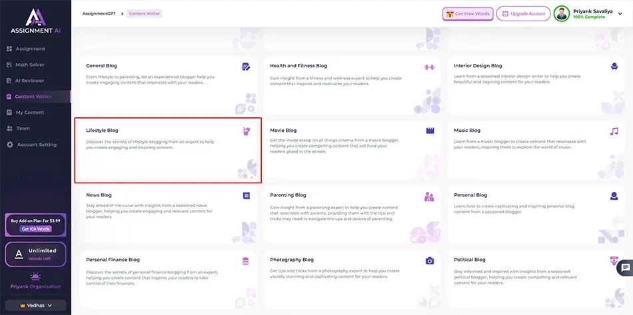Open Account Setting from sidebar
The image size is (633, 315).
pyautogui.click(x=36, y=145)
